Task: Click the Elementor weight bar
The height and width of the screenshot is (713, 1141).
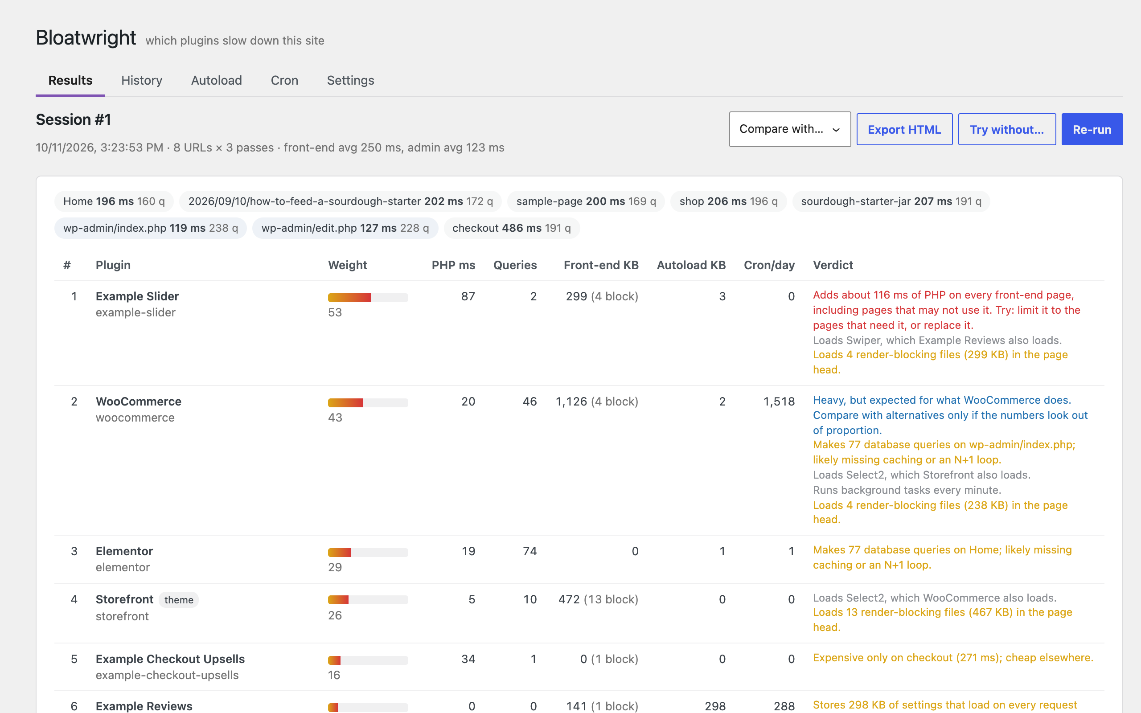Action: point(368,553)
